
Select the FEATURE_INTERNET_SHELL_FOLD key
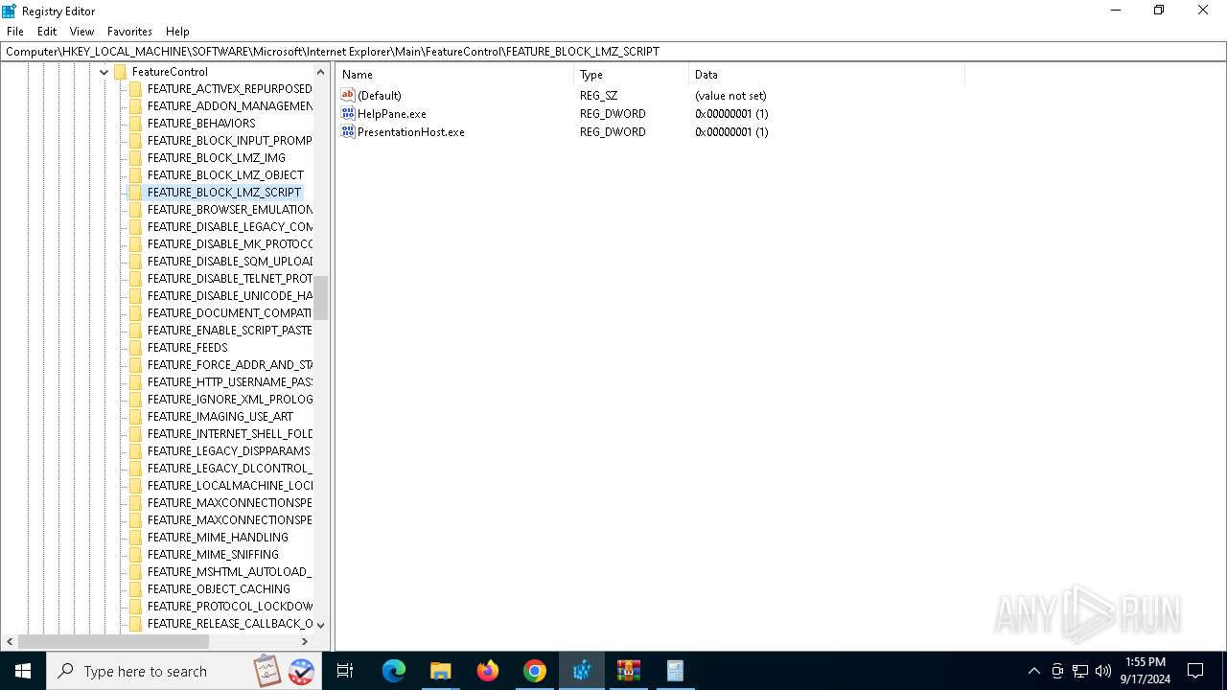[x=230, y=434]
